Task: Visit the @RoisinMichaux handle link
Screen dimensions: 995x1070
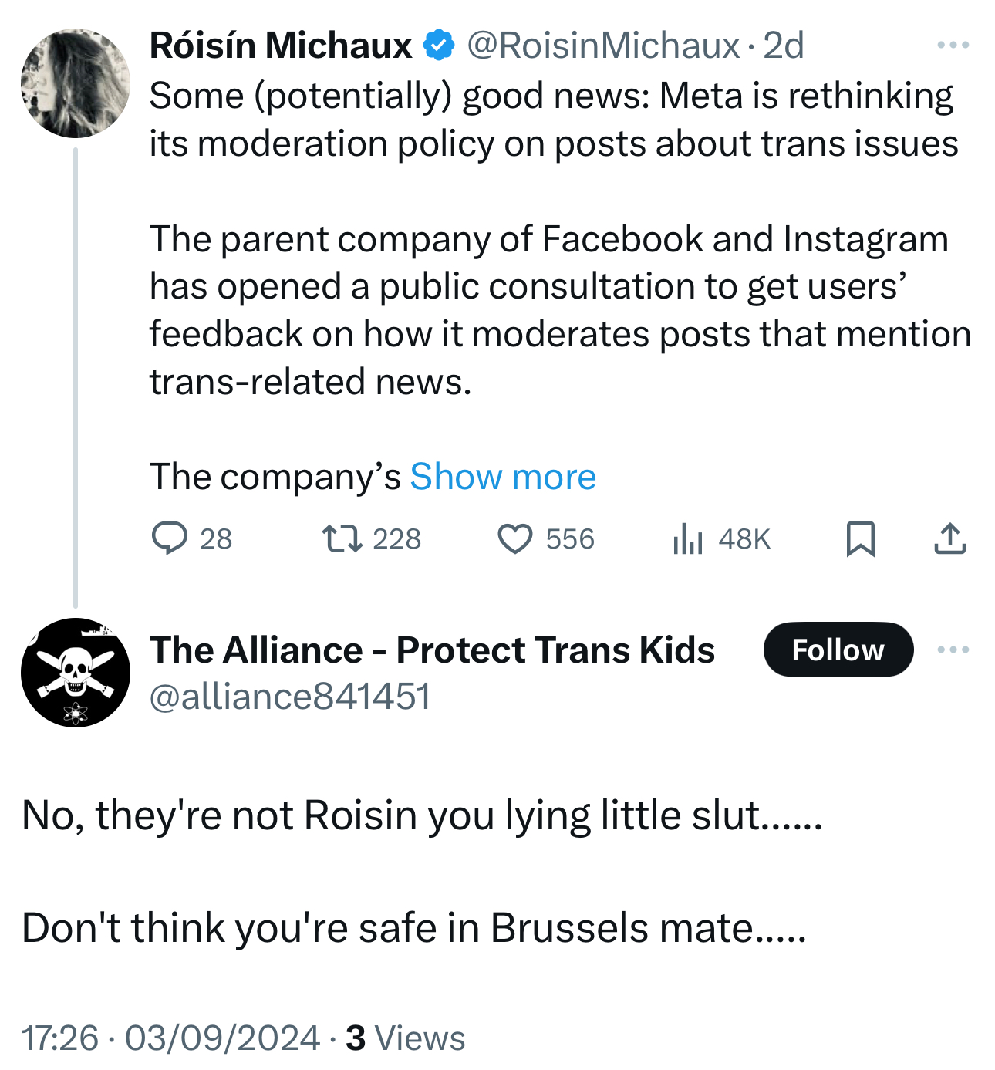Action: (603, 46)
